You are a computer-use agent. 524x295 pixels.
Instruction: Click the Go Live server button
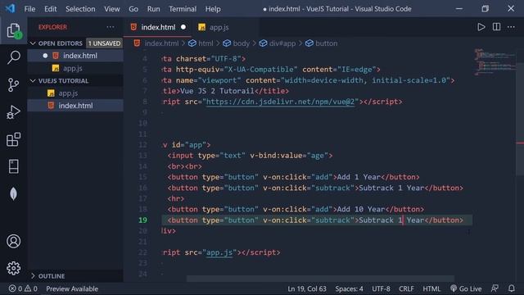pyautogui.click(x=466, y=288)
